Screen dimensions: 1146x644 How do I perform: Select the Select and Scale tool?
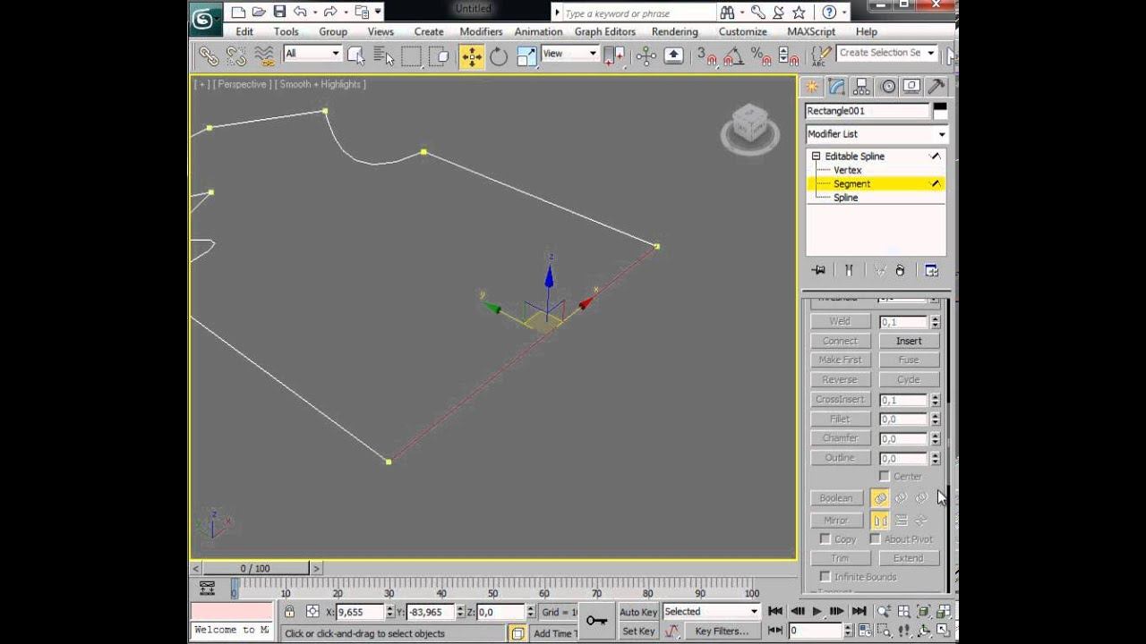(x=526, y=56)
